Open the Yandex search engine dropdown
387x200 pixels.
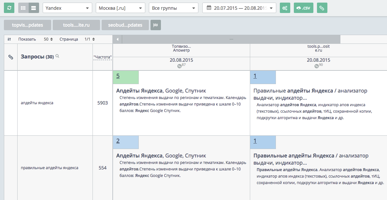67,8
